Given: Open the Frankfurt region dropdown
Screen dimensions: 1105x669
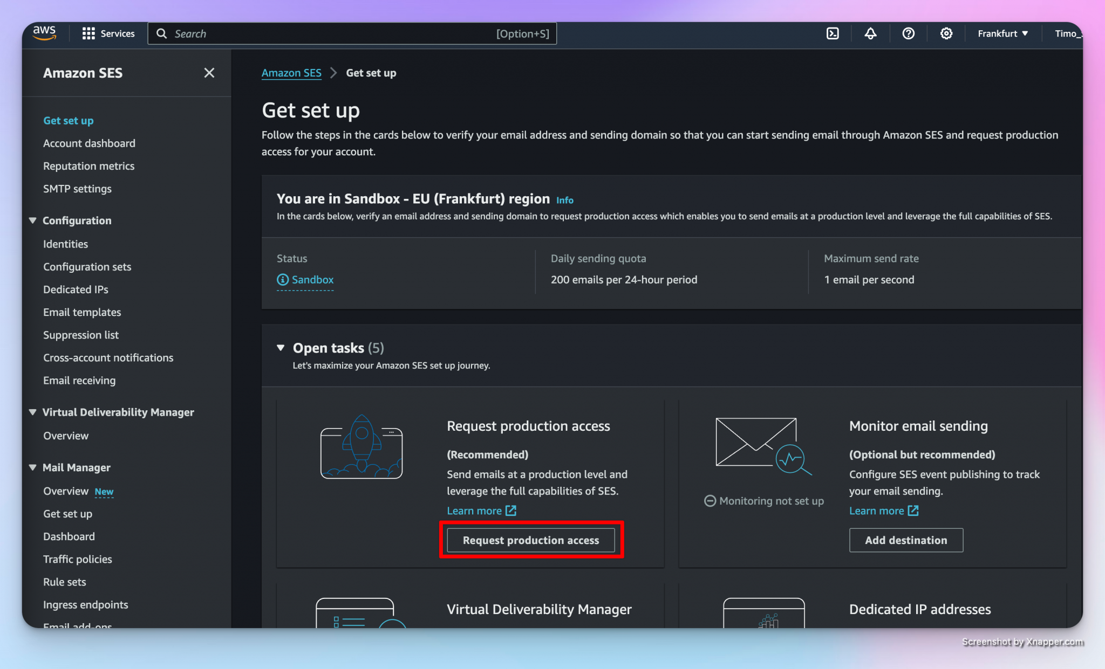Looking at the screenshot, I should click(x=1002, y=33).
